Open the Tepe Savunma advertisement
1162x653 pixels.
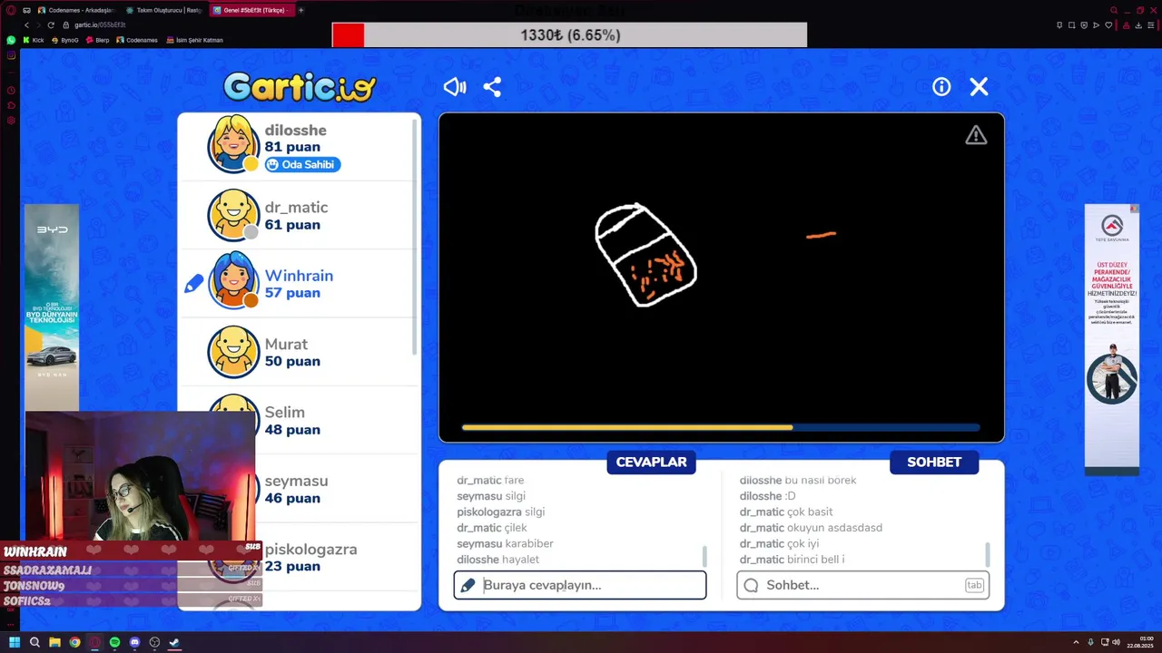1112,340
